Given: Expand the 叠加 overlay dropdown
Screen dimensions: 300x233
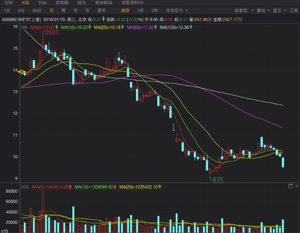Looking at the screenshot, I should pos(263,10).
